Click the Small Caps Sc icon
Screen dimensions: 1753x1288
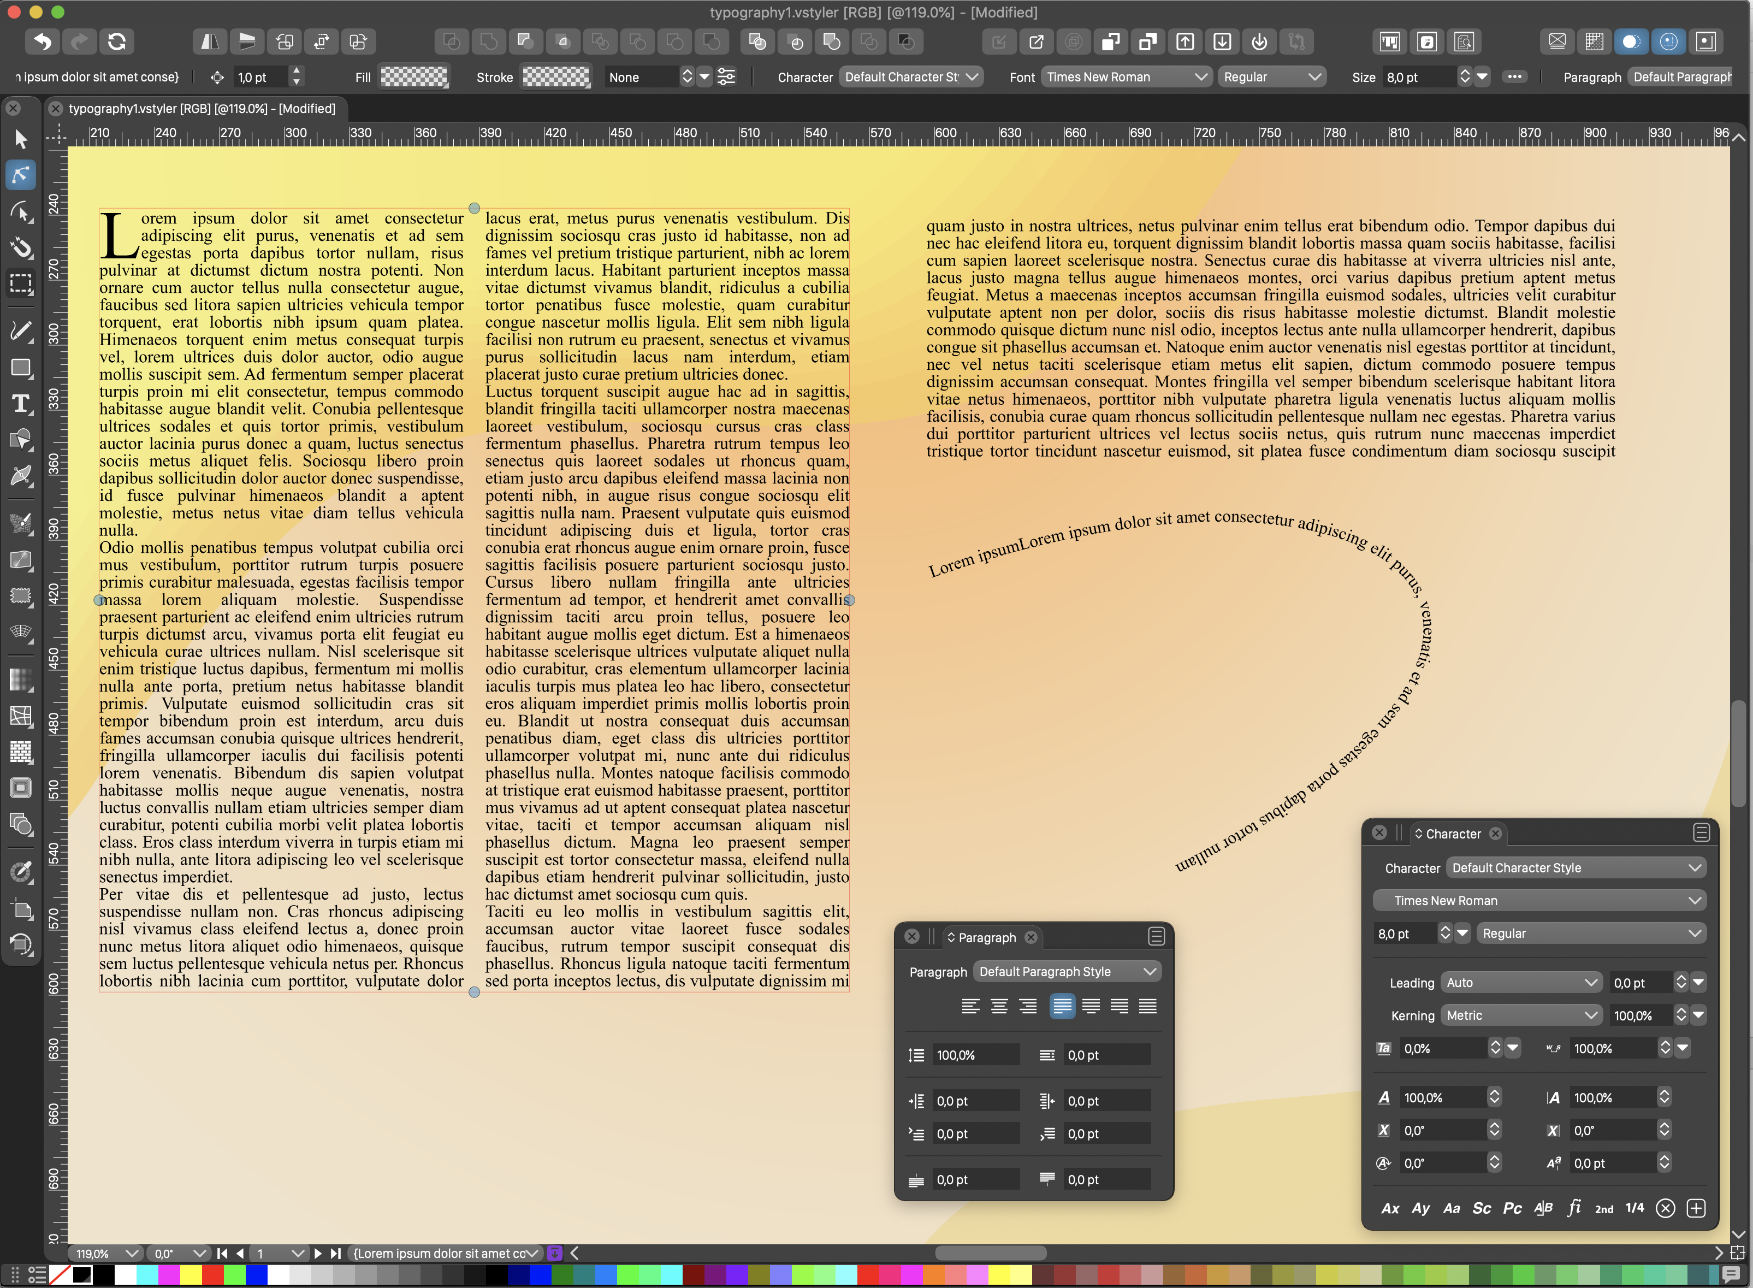(1481, 1208)
